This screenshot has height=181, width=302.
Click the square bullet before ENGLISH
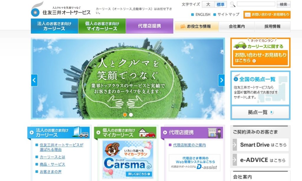coord(192,15)
